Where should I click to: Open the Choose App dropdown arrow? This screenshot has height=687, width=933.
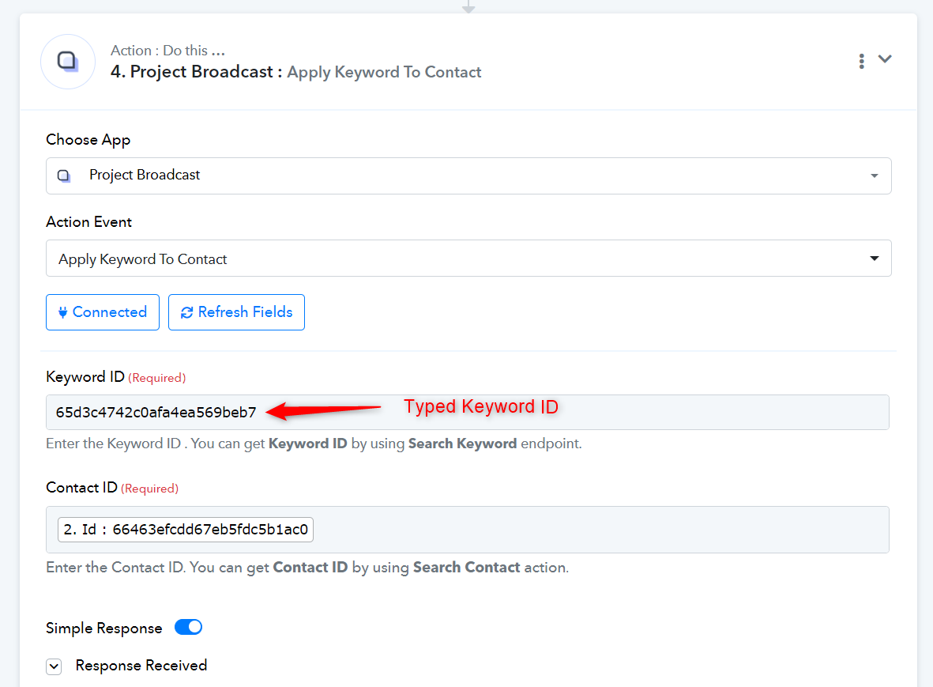pos(874,176)
